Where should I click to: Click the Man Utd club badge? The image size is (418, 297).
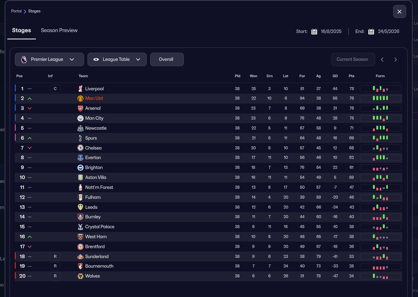click(80, 99)
